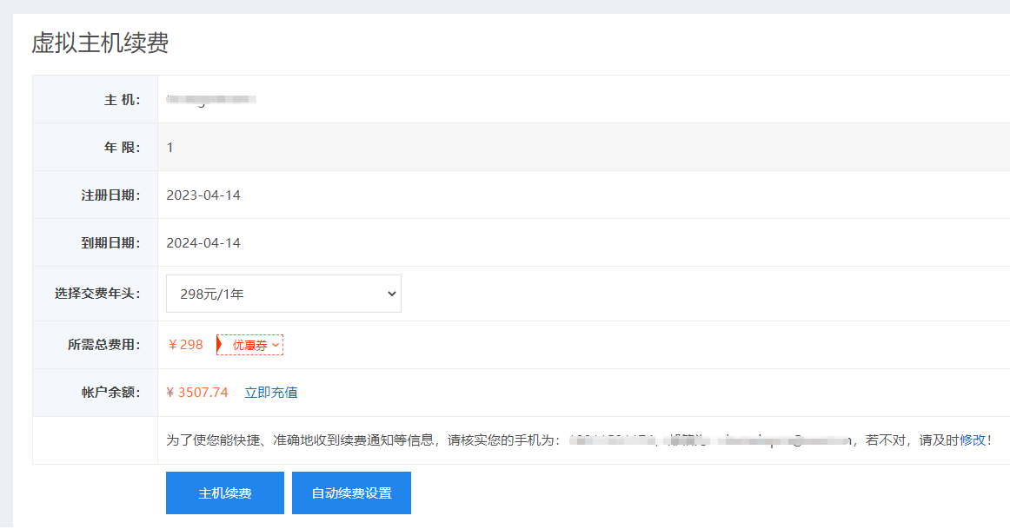Click the 选择交费年头 row label
The width and height of the screenshot is (1010, 529).
pyautogui.click(x=97, y=294)
